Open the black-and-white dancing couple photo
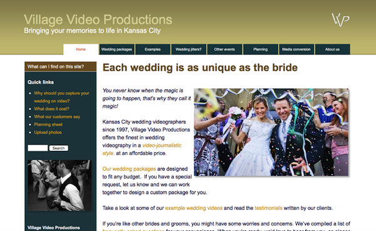 60,185
